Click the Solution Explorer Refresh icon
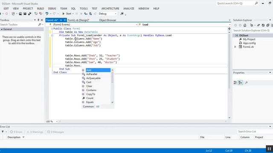The image size is (273, 153). point(263,25)
